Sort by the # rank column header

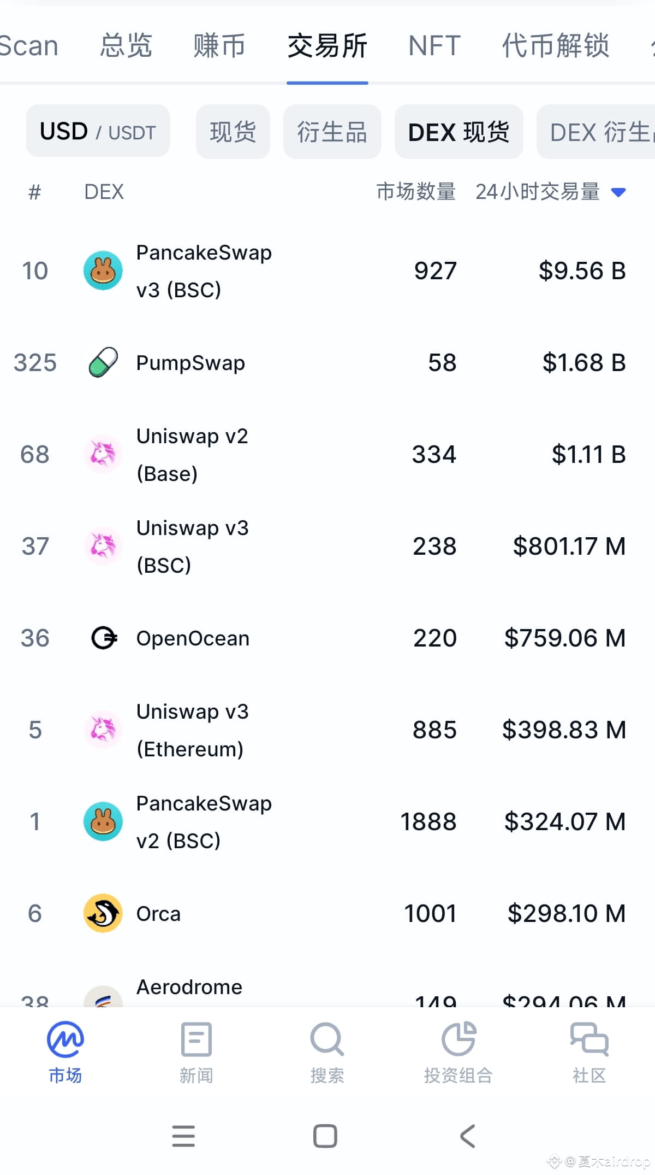pyautogui.click(x=34, y=192)
